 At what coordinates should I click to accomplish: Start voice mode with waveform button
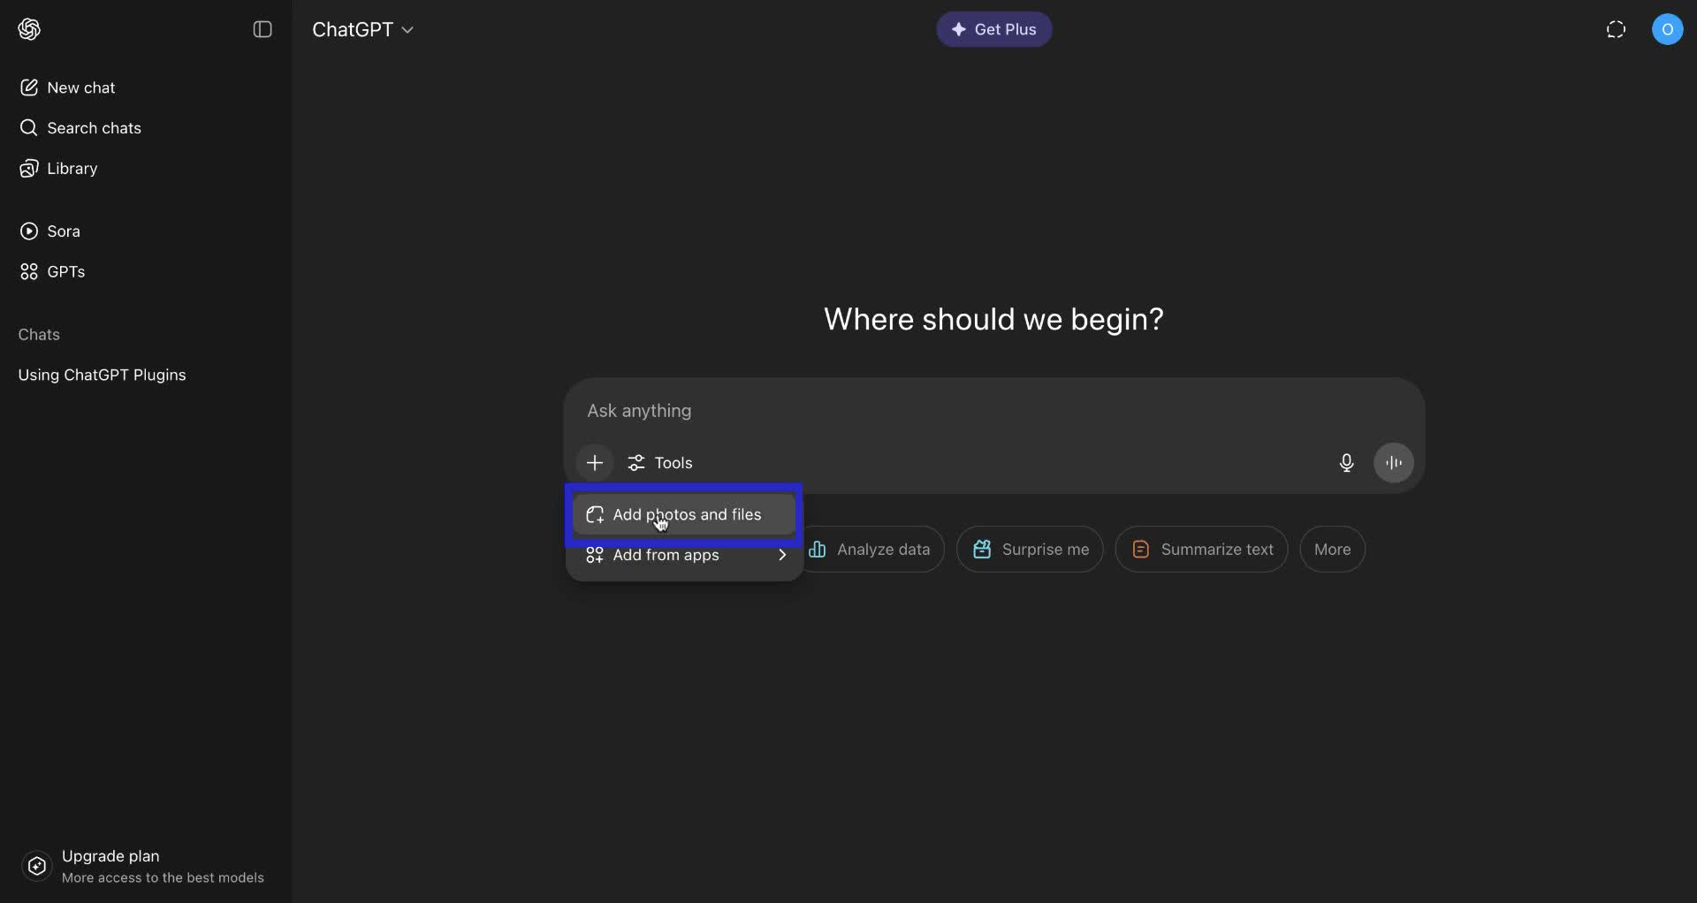click(x=1394, y=463)
